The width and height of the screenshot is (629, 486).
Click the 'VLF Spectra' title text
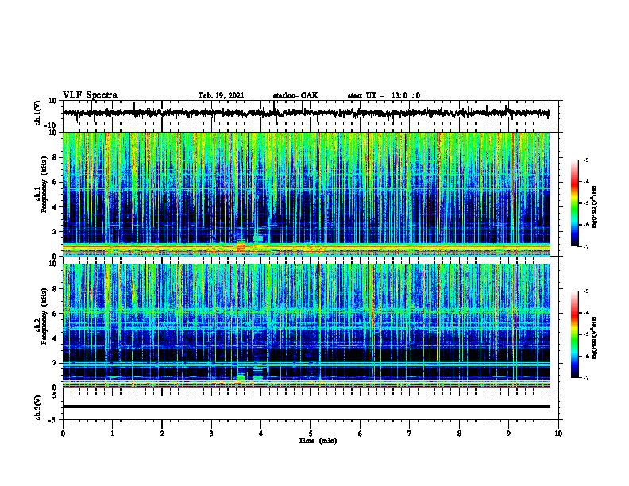click(x=90, y=94)
